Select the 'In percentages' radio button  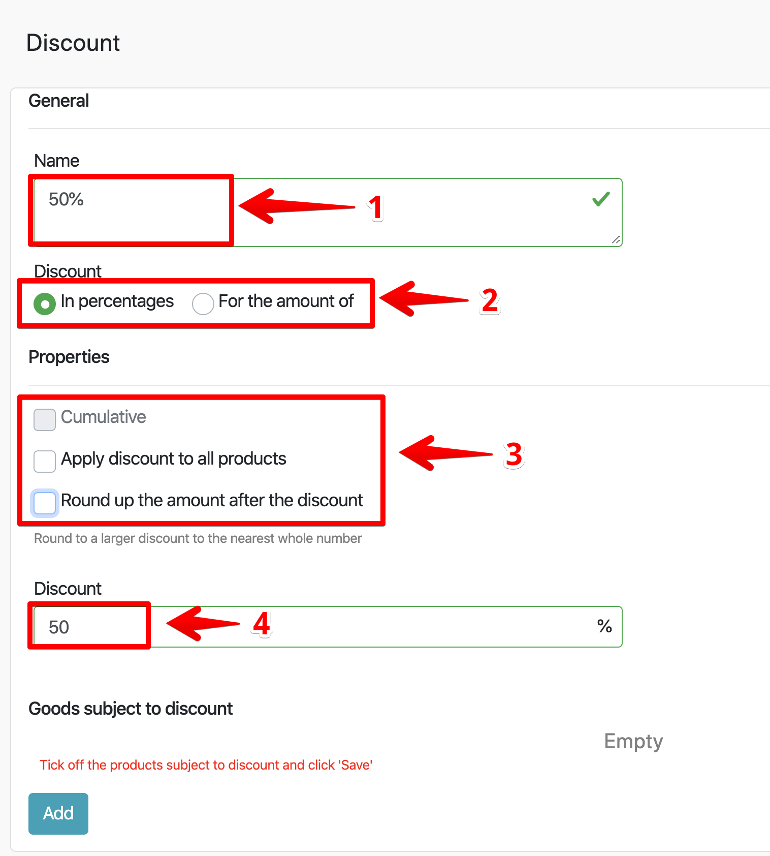[45, 304]
